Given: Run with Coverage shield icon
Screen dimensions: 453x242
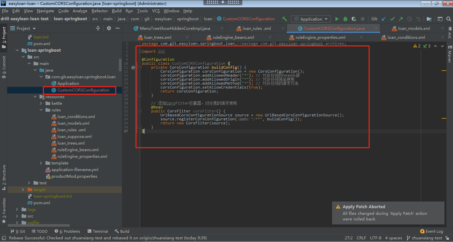Looking at the screenshot, I should [x=354, y=19].
